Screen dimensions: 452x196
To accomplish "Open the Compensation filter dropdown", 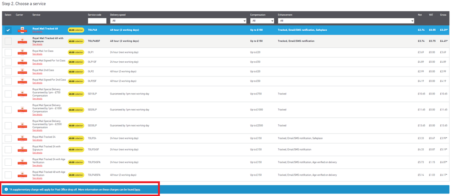I will point(262,21).
